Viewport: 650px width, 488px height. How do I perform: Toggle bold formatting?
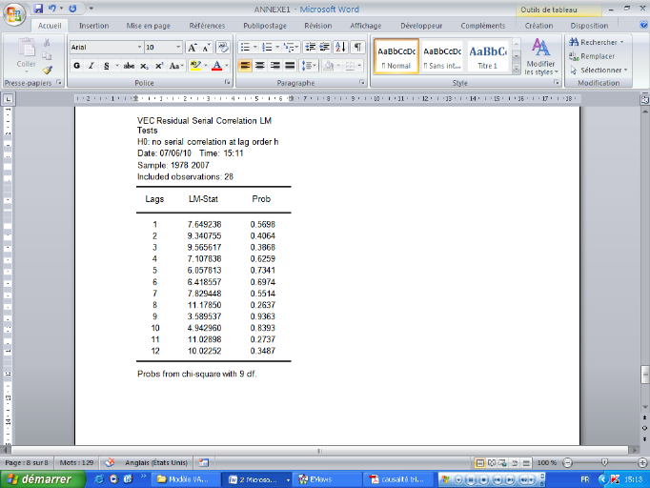pos(76,66)
